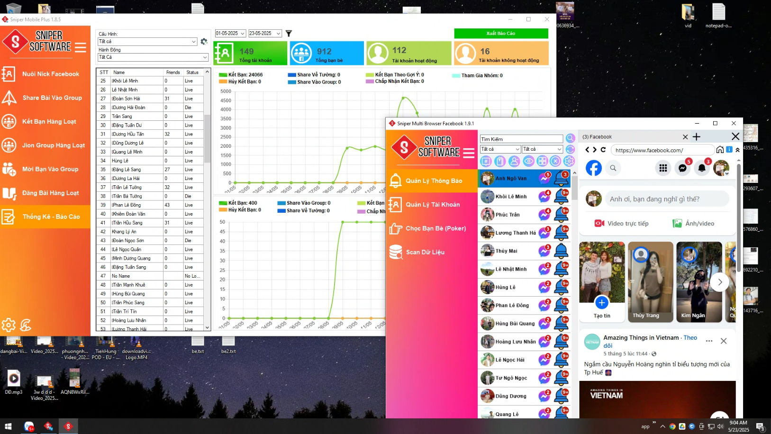This screenshot has height=434, width=771.
Task: Open the Cấu Hình settings gear icon
Action: pos(204,42)
